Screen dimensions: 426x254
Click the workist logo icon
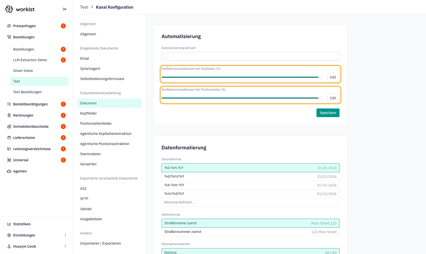tap(9, 9)
